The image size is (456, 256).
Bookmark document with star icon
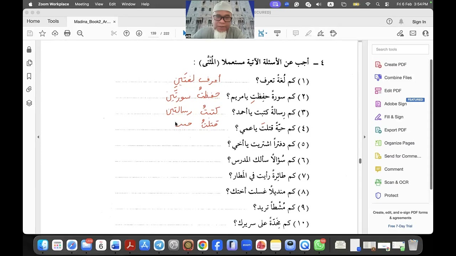click(x=42, y=33)
